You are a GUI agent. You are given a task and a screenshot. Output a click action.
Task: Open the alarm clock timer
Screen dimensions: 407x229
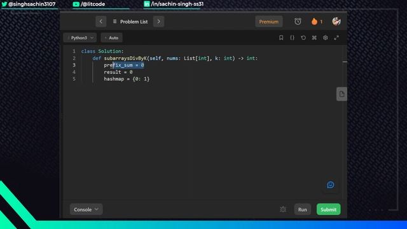click(298, 22)
